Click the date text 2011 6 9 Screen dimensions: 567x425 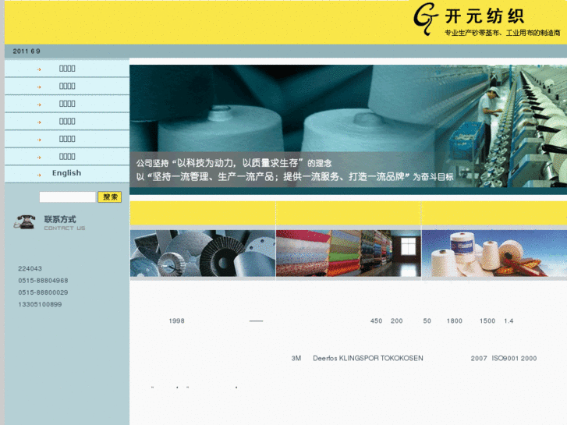[x=27, y=51]
